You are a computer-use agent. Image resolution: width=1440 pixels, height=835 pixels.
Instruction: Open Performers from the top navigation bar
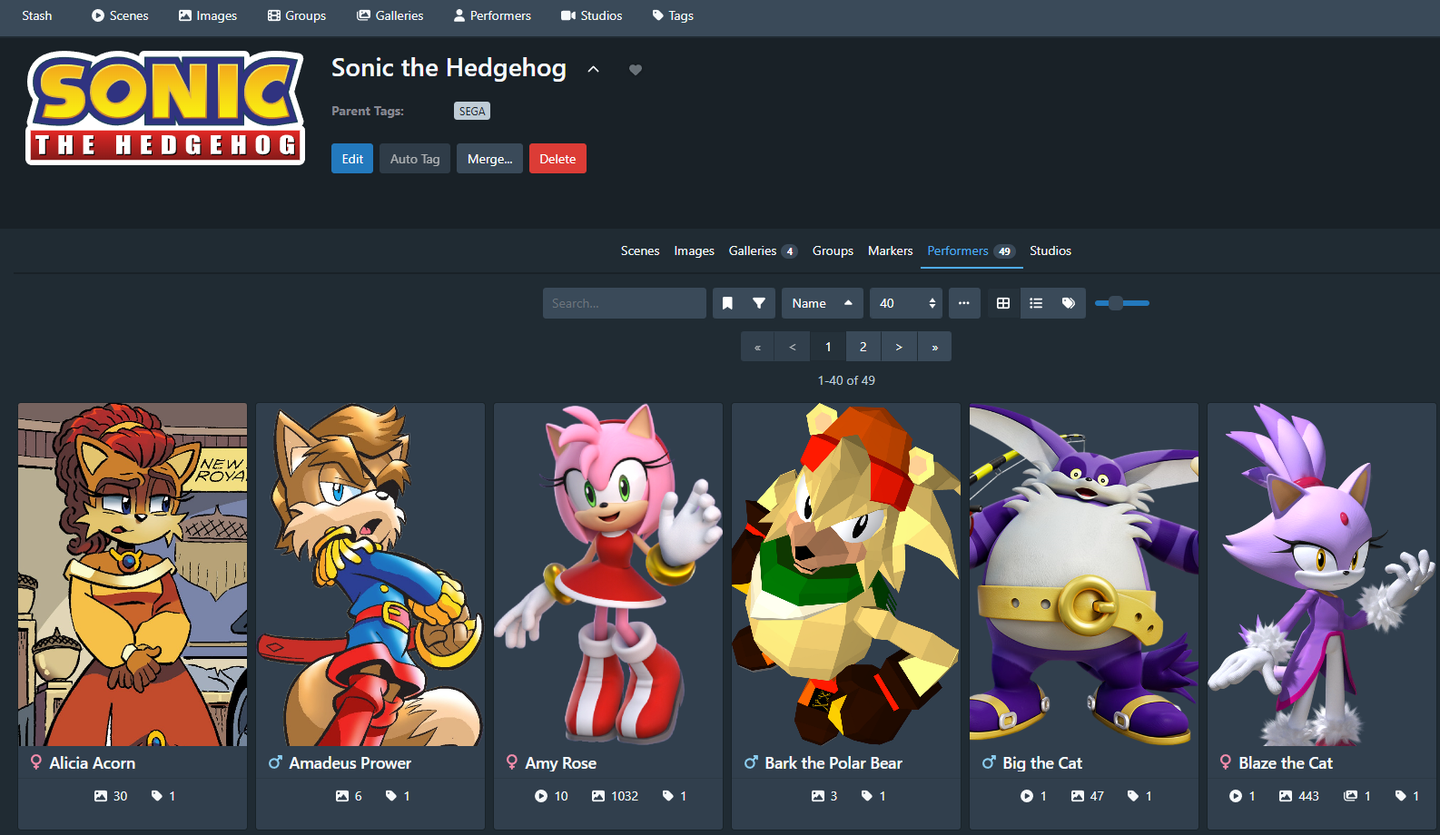[x=492, y=15]
